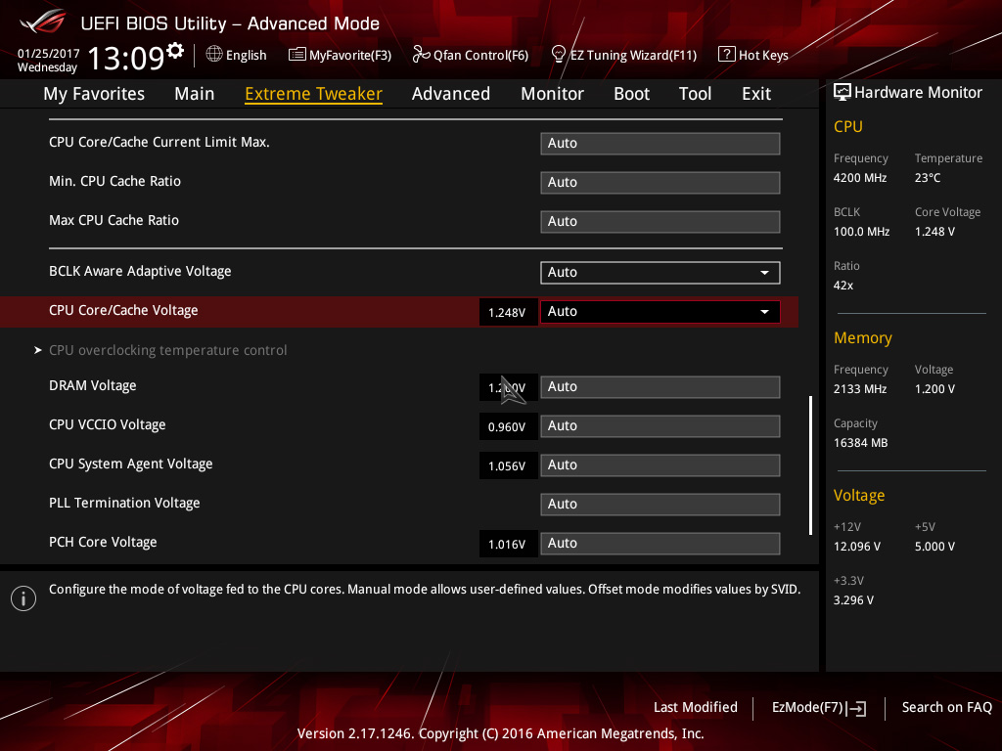Screen dimensions: 1002x751
Task: Click the Min. CPU Cache Ratio field
Action: [x=660, y=183]
